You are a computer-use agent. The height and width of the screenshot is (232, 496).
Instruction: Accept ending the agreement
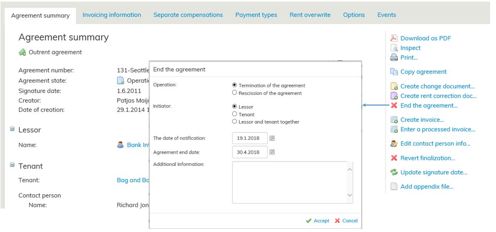point(317,221)
